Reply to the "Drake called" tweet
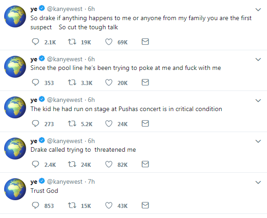Viewport: 267px width, 218px height. click(36, 164)
